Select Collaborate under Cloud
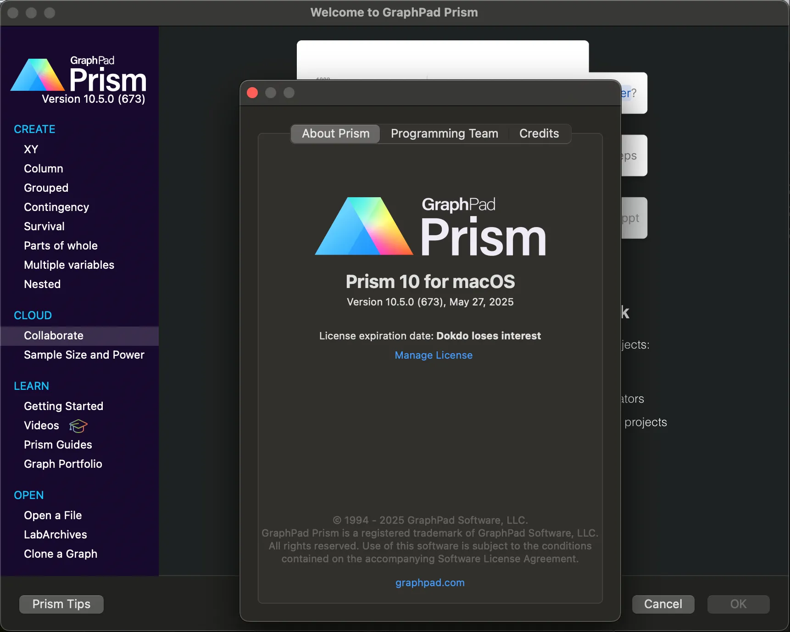 tap(54, 336)
